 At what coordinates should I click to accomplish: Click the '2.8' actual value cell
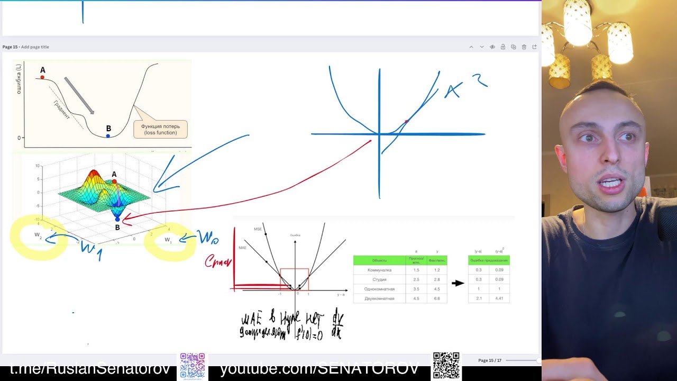[437, 279]
